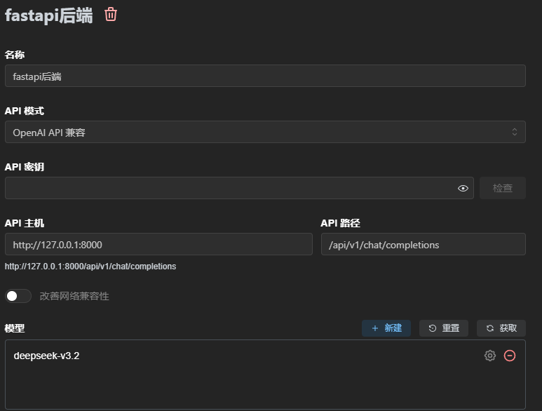Select the API 路径 input field
The image size is (542, 411).
click(x=423, y=244)
